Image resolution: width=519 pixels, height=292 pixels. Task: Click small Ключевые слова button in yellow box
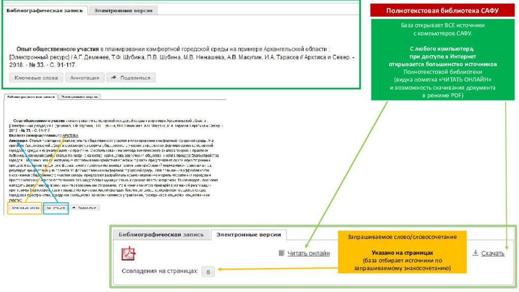coord(25,208)
